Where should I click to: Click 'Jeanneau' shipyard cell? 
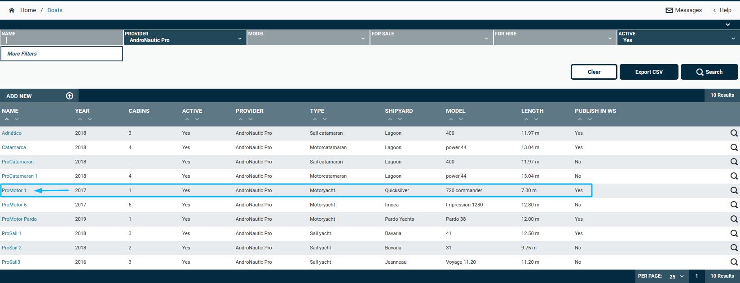pos(396,262)
